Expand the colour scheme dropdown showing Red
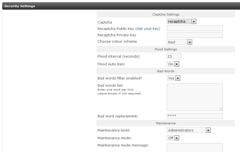 click(x=180, y=42)
